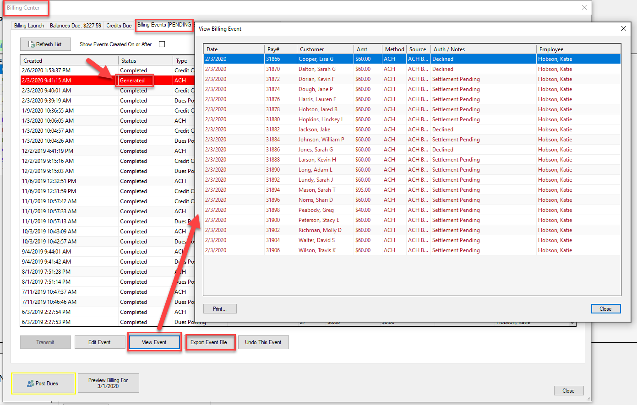Select Cooper, Lisa G payment row
This screenshot has width=637, height=405.
[x=412, y=59]
